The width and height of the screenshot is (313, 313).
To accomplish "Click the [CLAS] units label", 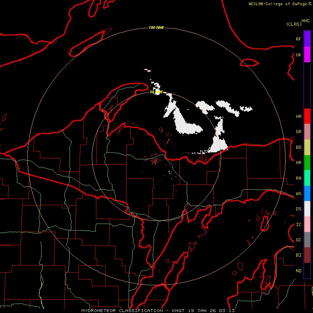I will (x=294, y=24).
